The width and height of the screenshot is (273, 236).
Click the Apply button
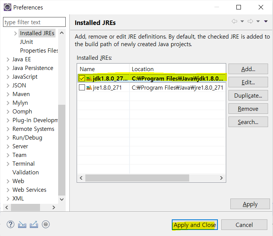coord(250,204)
